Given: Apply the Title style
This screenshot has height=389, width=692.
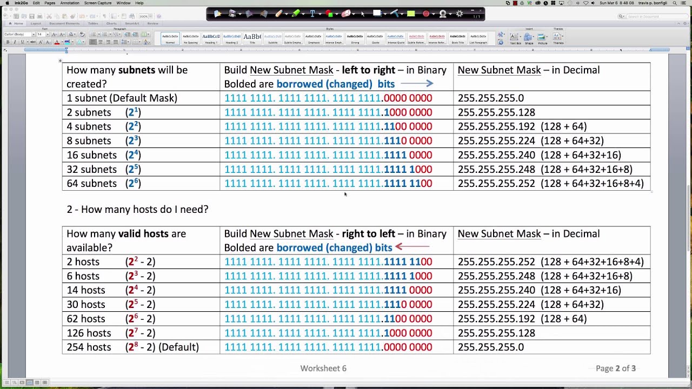Looking at the screenshot, I should click(252, 38).
